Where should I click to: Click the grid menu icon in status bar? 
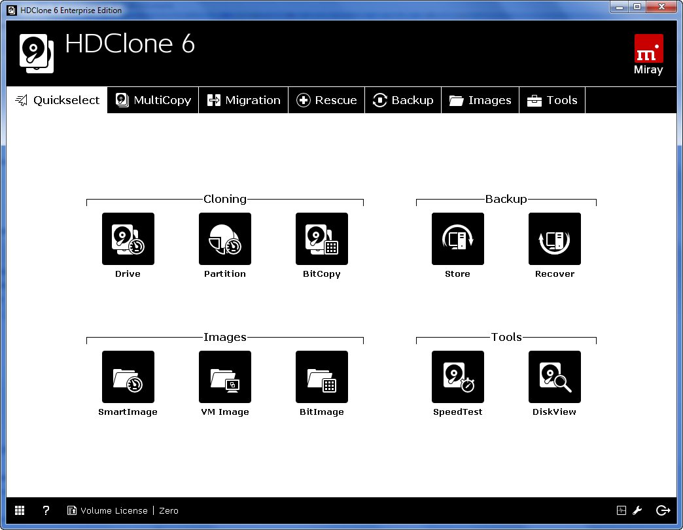20,510
